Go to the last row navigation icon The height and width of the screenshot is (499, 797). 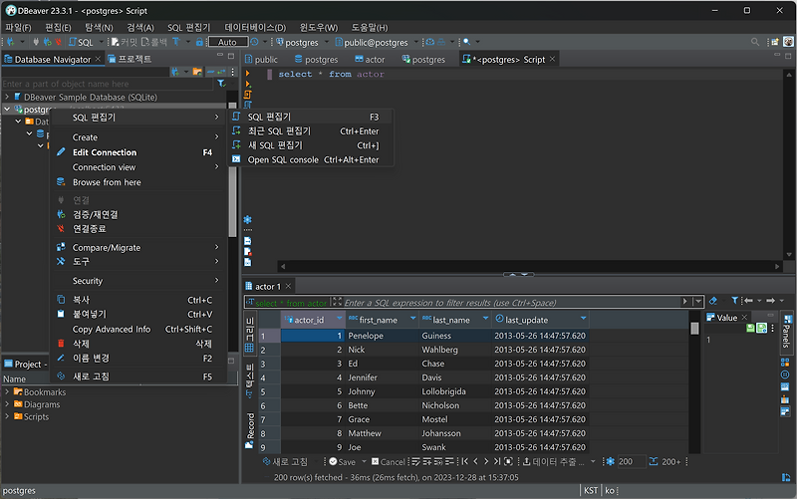(x=496, y=461)
